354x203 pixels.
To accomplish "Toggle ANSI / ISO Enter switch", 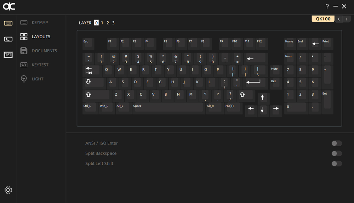I will point(336,143).
